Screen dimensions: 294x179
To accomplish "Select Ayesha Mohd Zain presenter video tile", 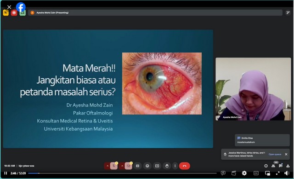I will tap(253, 89).
